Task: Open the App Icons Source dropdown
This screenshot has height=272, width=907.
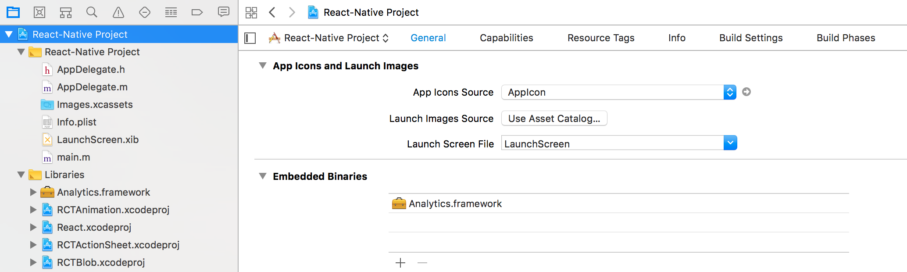Action: 729,92
